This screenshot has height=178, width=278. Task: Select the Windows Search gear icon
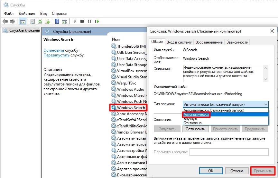click(114, 107)
